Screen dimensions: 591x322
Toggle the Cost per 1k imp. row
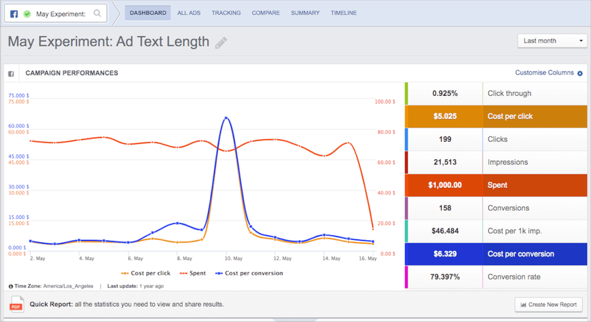(x=496, y=231)
